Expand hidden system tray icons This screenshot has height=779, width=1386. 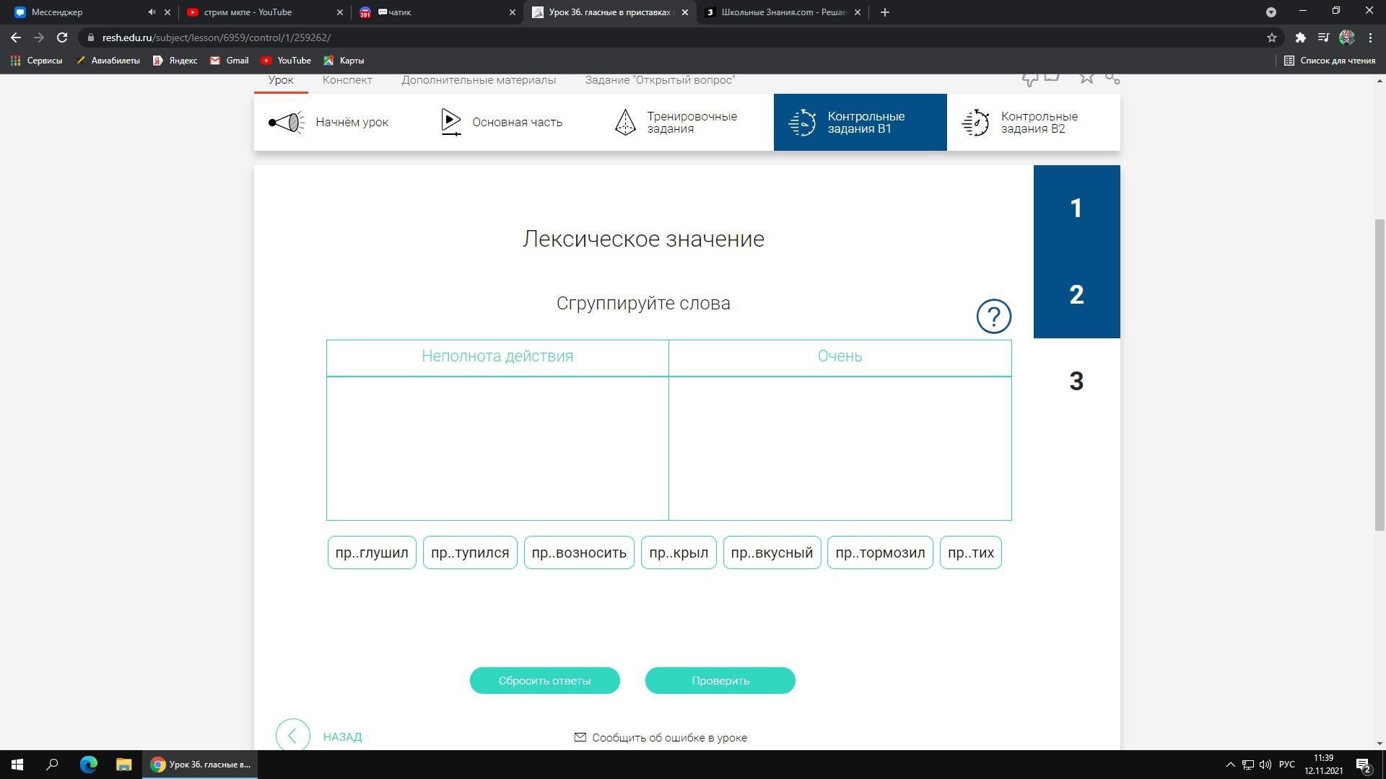(1231, 765)
